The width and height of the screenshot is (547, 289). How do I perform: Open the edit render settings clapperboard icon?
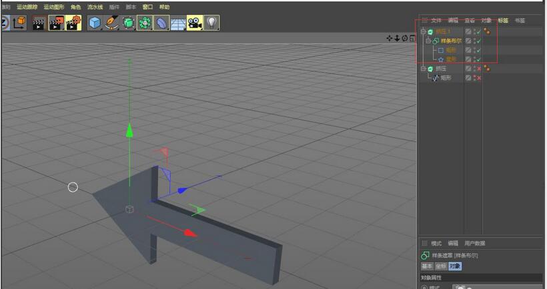tap(73, 23)
